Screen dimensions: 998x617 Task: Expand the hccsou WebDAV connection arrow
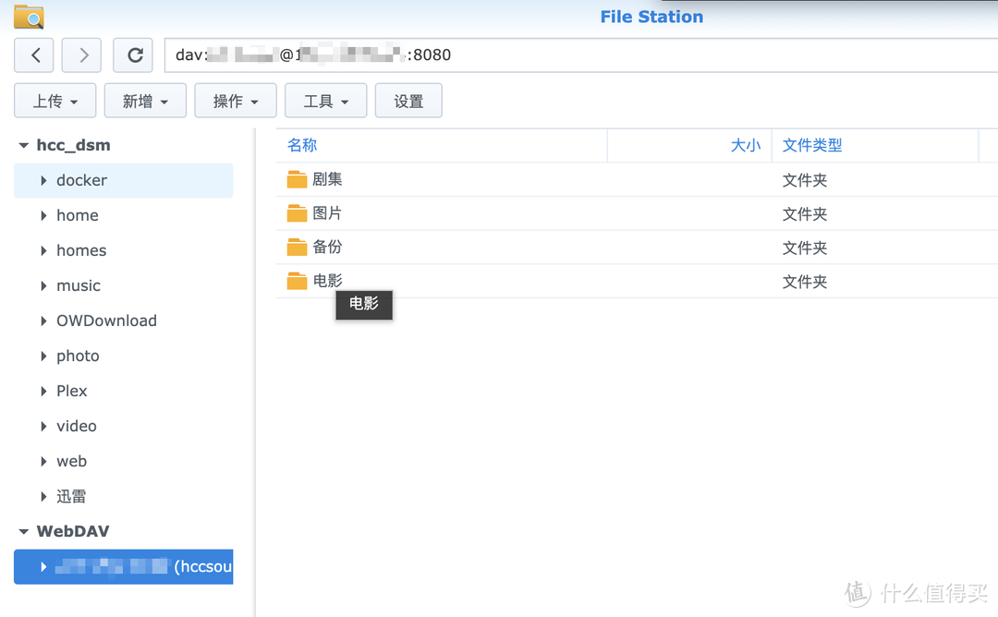pos(43,567)
